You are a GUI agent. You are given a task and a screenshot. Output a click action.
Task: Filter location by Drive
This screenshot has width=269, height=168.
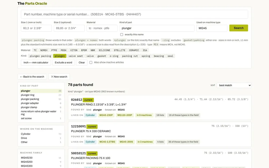click(x=41, y=138)
